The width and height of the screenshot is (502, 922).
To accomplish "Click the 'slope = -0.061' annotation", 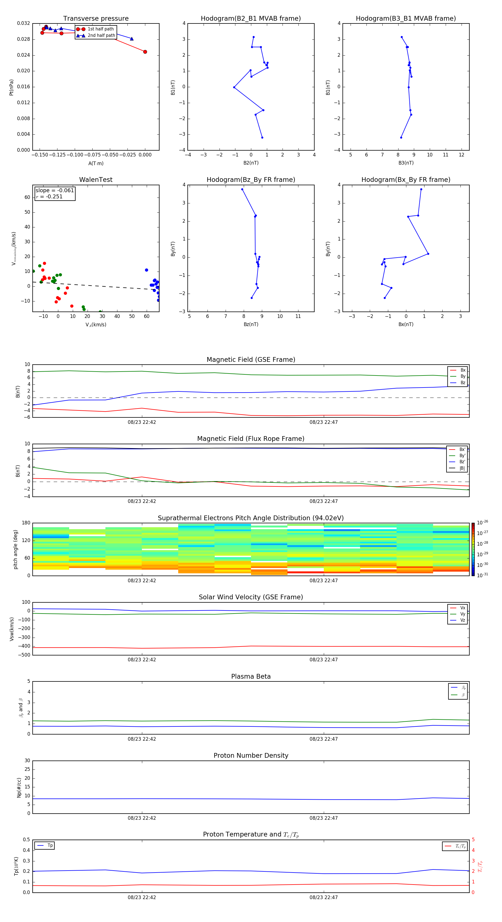I will pyautogui.click(x=55, y=191).
